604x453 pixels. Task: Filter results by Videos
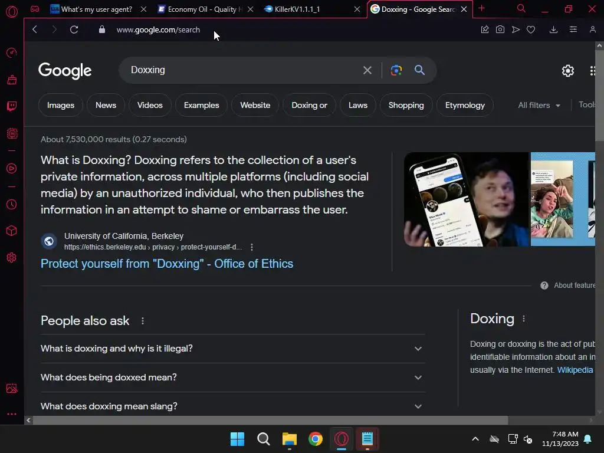coord(150,105)
